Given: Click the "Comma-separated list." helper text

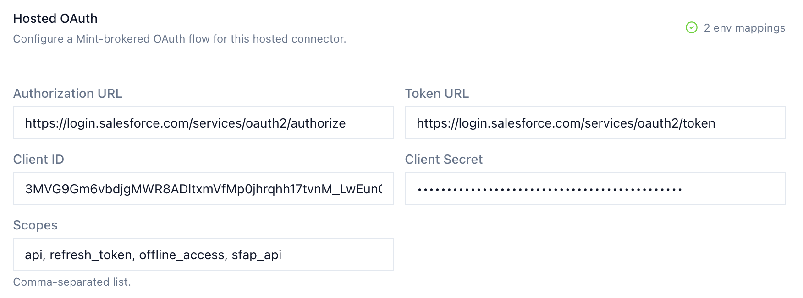Looking at the screenshot, I should [x=72, y=282].
